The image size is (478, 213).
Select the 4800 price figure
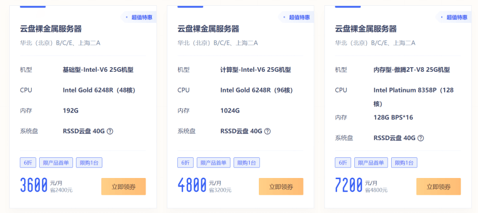pyautogui.click(x=192, y=185)
